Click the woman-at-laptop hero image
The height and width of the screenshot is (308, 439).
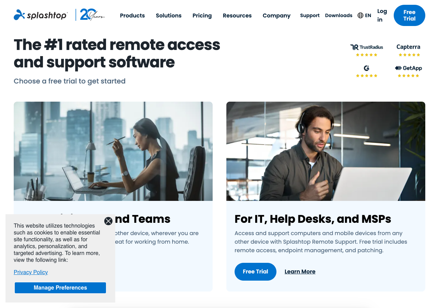pos(113,151)
